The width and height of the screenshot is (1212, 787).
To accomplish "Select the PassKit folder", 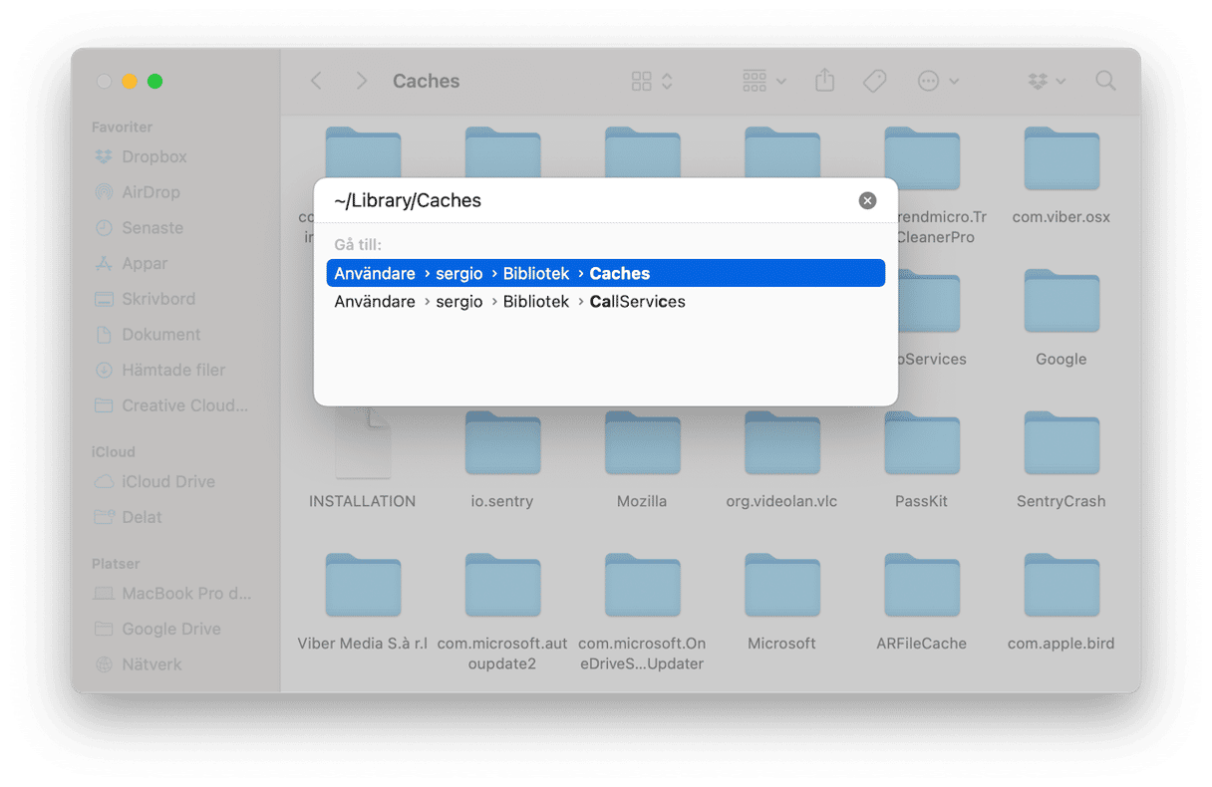I will point(922,459).
